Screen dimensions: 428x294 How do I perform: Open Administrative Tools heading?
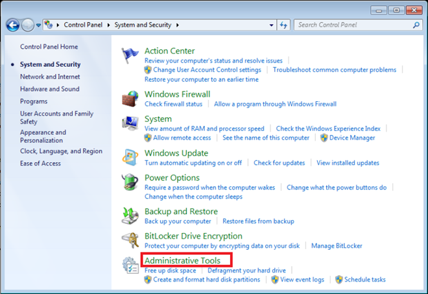pos(182,261)
